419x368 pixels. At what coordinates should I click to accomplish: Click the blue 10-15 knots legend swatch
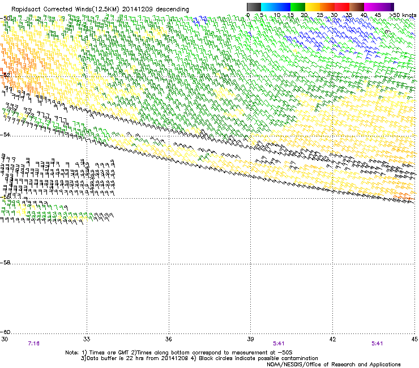[283, 7]
